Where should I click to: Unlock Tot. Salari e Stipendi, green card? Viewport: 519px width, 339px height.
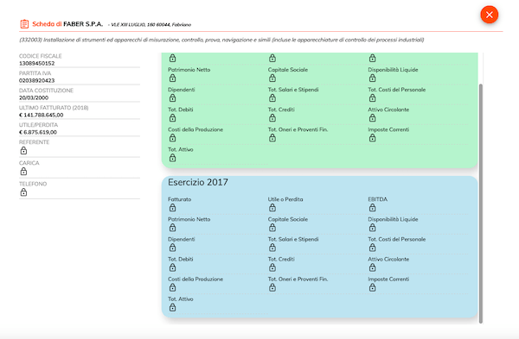(272, 97)
